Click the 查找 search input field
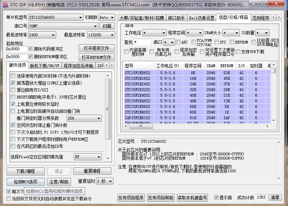This screenshot has width=288, height=206. click(x=142, y=42)
